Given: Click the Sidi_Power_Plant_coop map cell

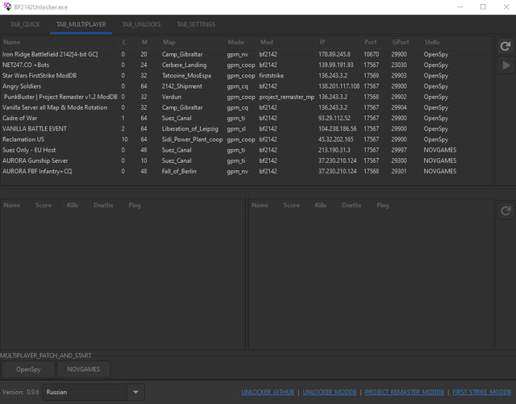Looking at the screenshot, I should tap(192, 140).
